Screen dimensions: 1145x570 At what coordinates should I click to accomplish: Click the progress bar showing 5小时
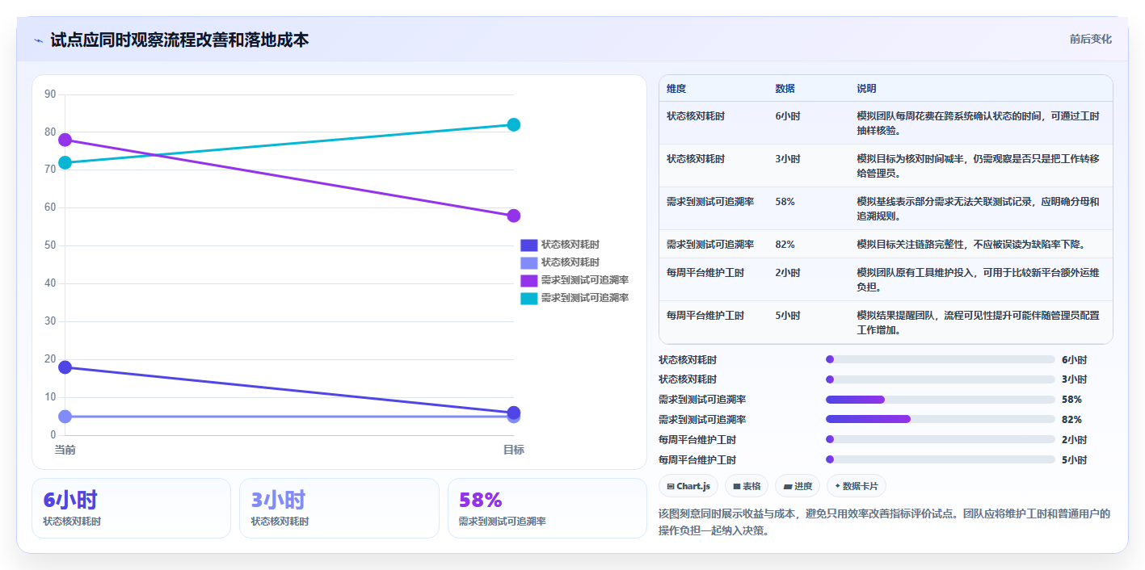941,459
